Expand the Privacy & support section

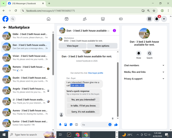tap(144, 79)
